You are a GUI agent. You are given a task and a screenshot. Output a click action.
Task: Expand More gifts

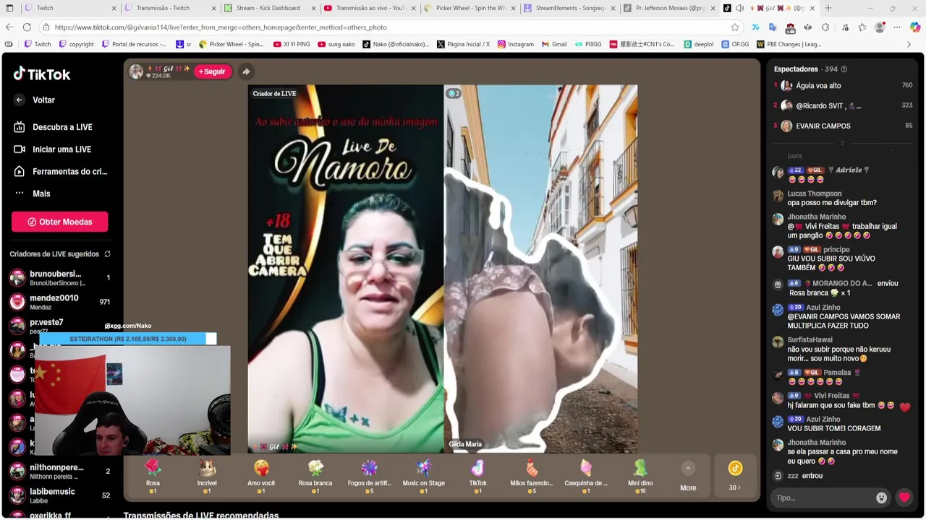tap(688, 477)
